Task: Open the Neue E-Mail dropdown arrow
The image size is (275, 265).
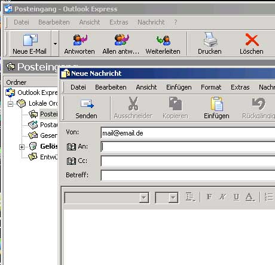Action: [x=55, y=44]
